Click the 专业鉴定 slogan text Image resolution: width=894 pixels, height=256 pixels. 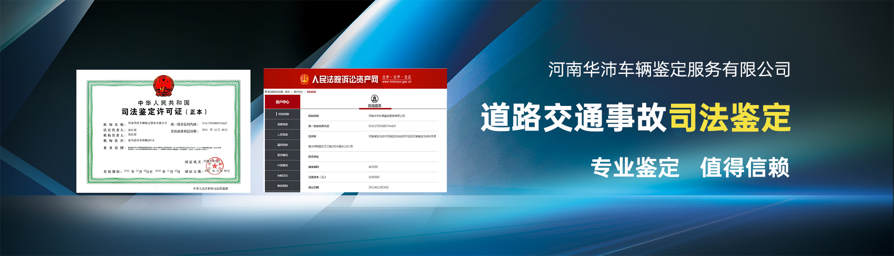pos(635,167)
